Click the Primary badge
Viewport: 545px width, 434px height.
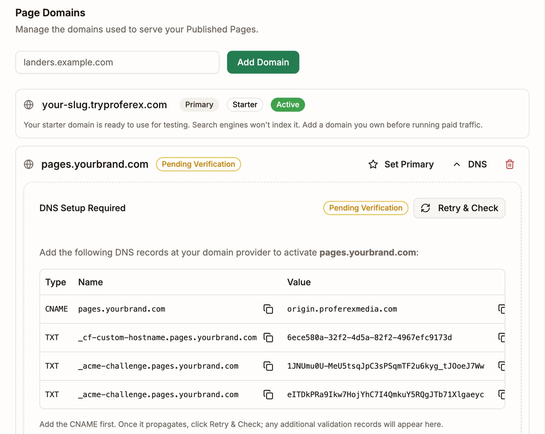[199, 105]
